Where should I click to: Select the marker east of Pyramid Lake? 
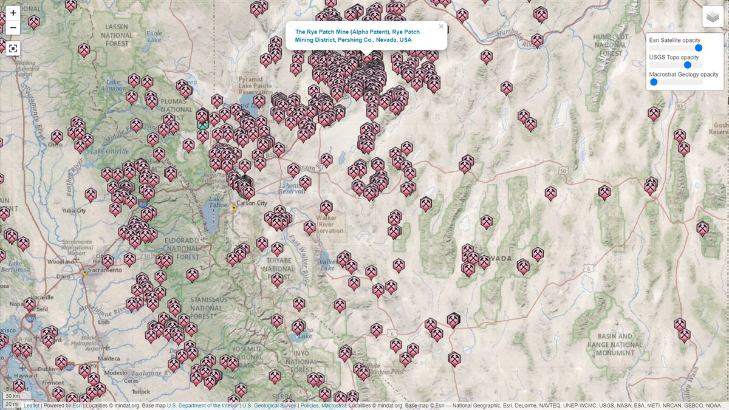pos(259,101)
